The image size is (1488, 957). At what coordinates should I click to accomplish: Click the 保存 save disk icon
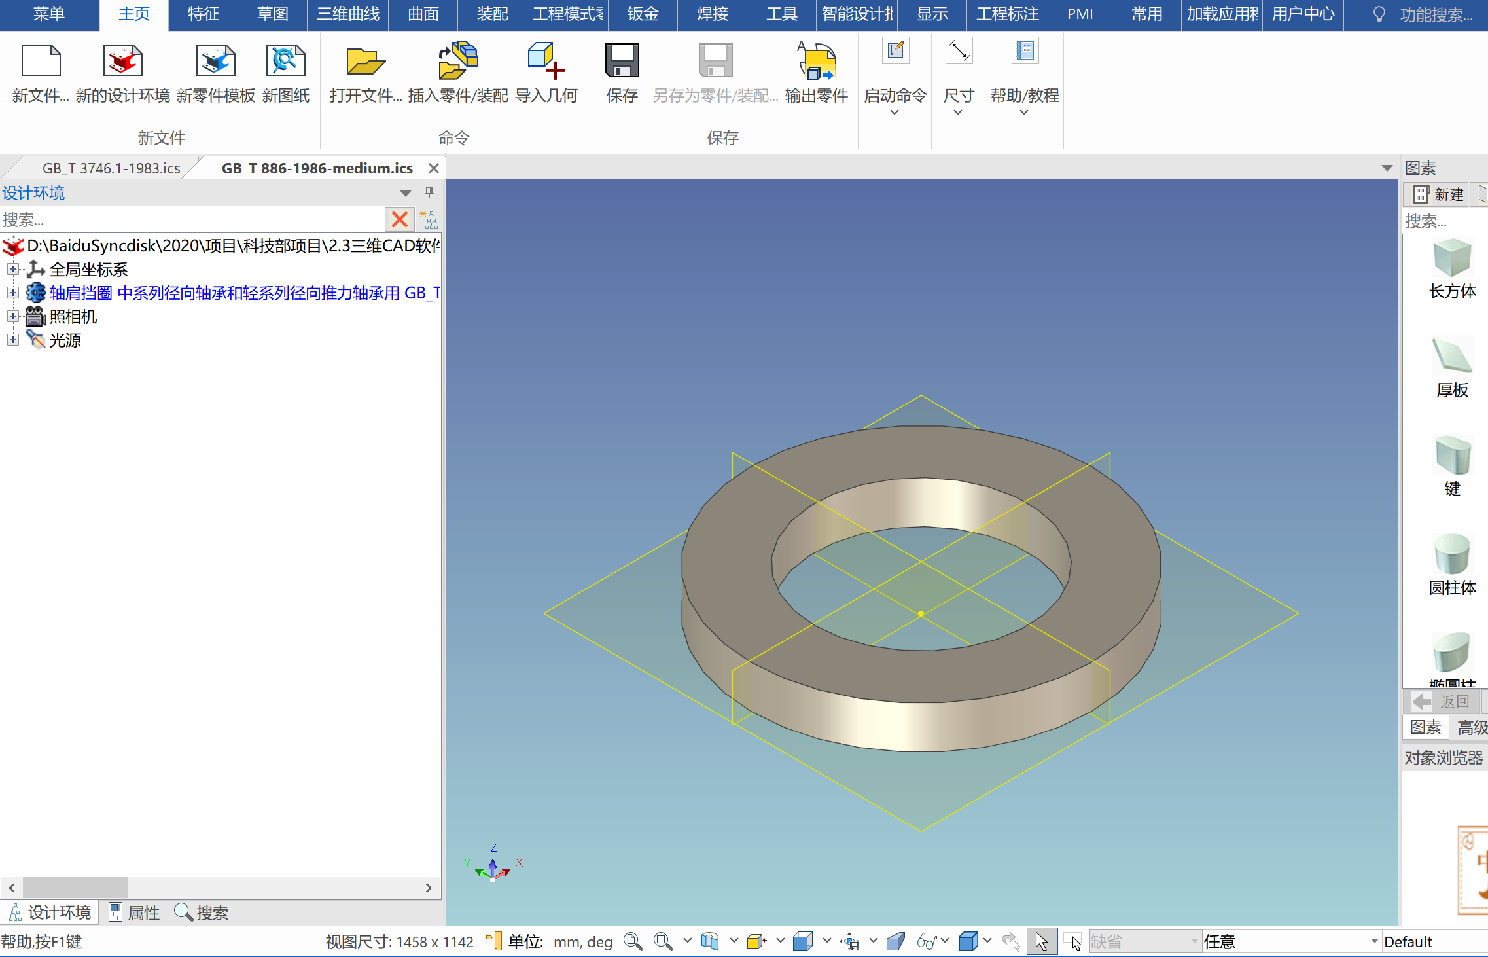622,61
